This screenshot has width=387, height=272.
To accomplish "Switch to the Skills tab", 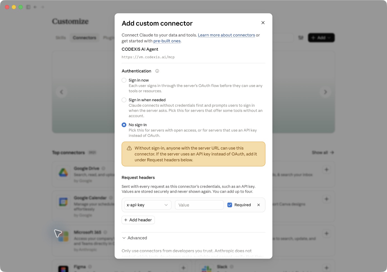I will [61, 38].
